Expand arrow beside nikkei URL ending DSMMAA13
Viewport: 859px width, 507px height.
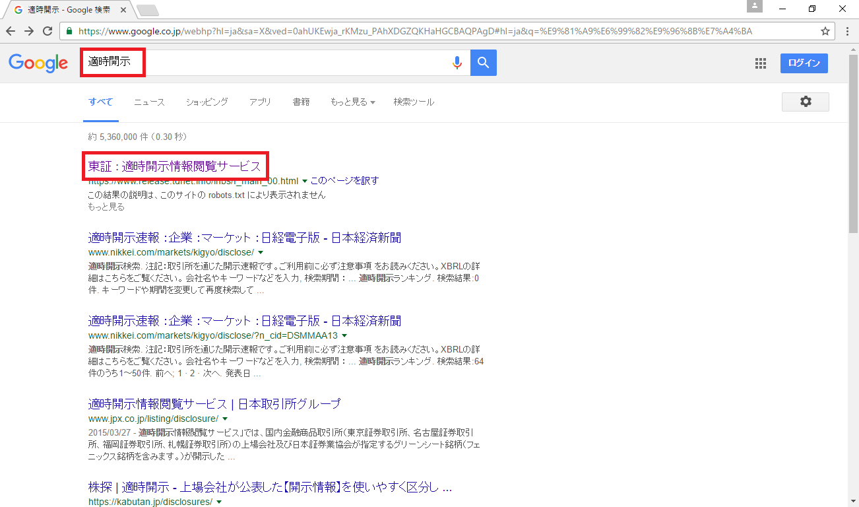tap(344, 336)
